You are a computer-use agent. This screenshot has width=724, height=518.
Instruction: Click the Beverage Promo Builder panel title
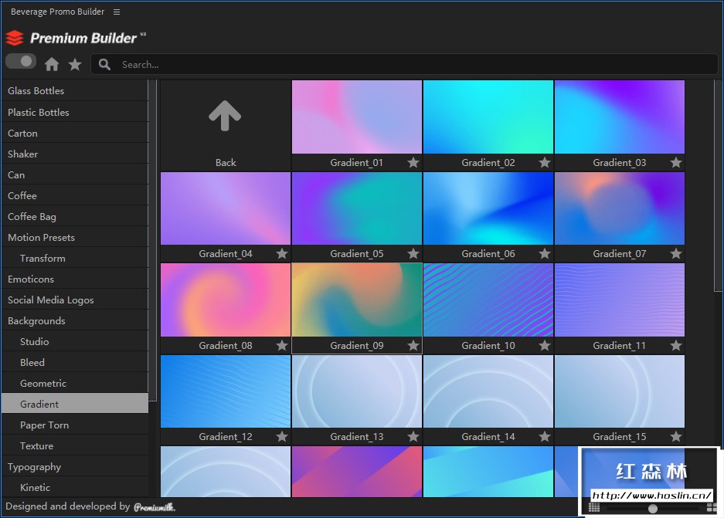[x=58, y=12]
